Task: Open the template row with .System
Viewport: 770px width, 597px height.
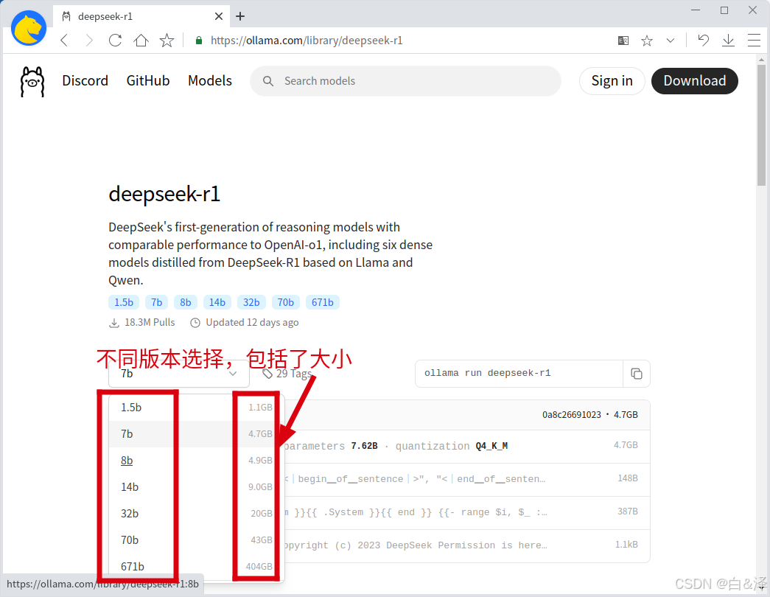Action: coord(466,512)
